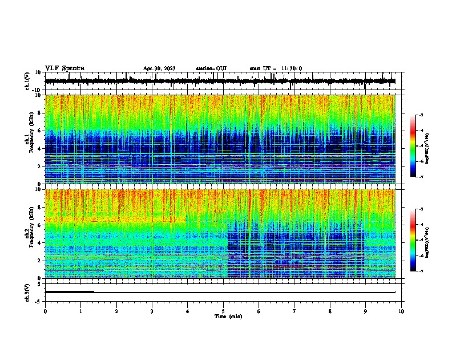This screenshot has height=349, width=452.
Task: Click the "8" kHz tick on ch.1 frequency axis
Action: pos(39,113)
